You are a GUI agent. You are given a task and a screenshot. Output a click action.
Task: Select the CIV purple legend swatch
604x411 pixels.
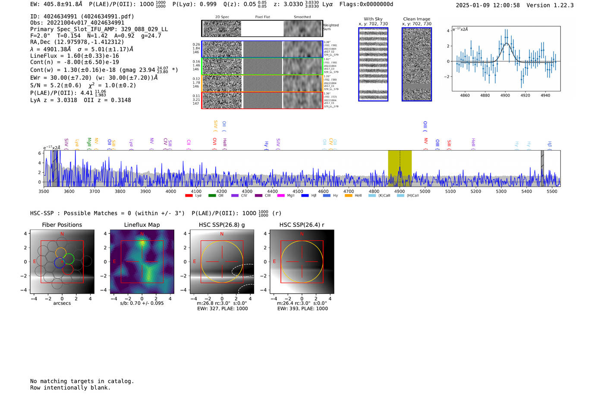[x=235, y=195]
